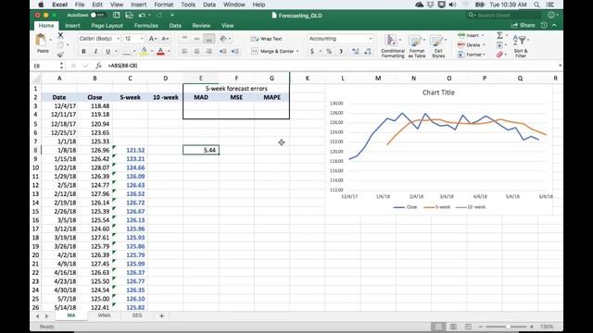Toggle Wrap Text
The width and height of the screenshot is (593, 333).
click(x=267, y=39)
